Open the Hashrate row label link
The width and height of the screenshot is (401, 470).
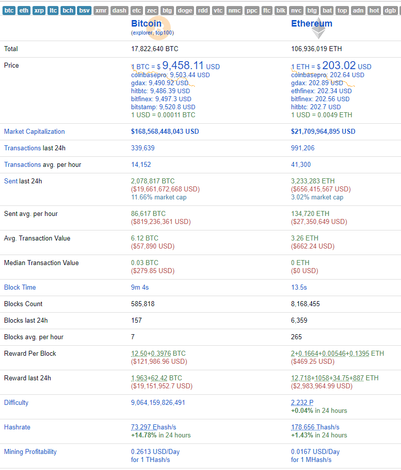click(x=17, y=427)
